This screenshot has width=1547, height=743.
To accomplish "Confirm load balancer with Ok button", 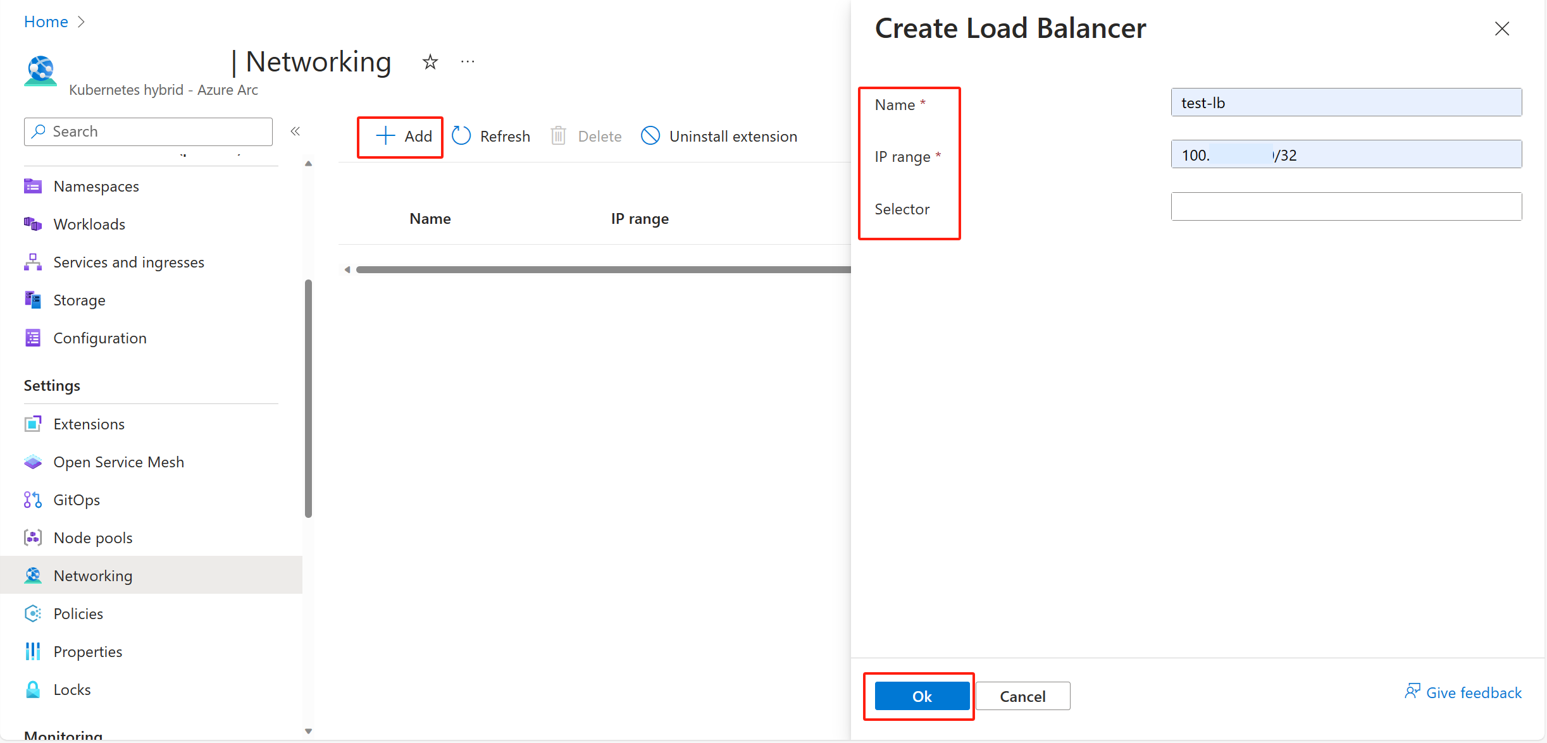I will pos(922,696).
